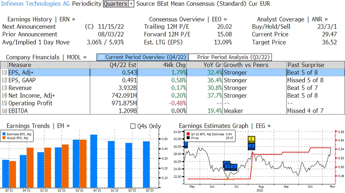The width and height of the screenshot is (345, 193).
Task: Open Earnings History ERN link
Action: [x=41, y=19]
